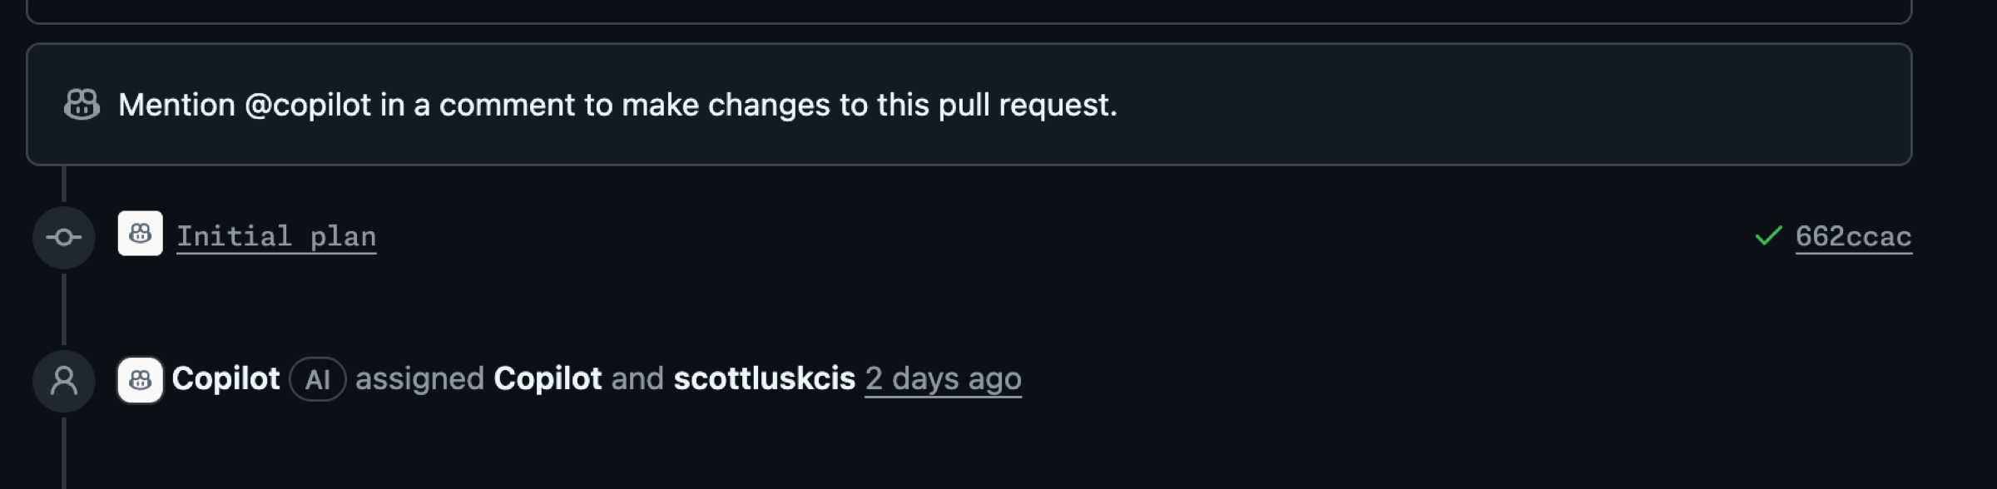Click the "@copilot" mention text in the banner
Screen dimensions: 1997x489
click(x=308, y=106)
